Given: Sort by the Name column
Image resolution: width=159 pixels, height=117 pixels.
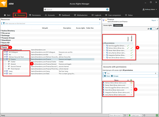Looking at the screenshot, I should 116,80.
